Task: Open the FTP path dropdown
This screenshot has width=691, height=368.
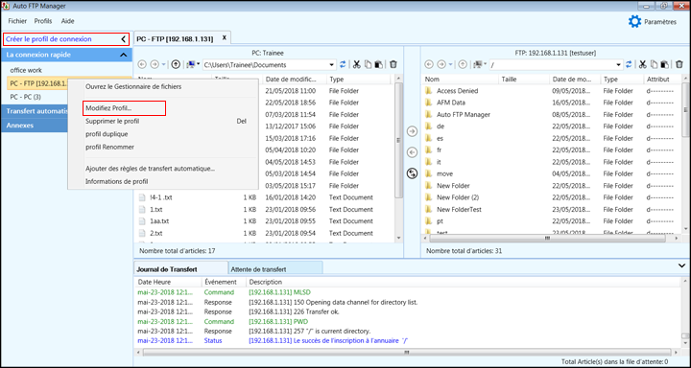Action: (556, 65)
